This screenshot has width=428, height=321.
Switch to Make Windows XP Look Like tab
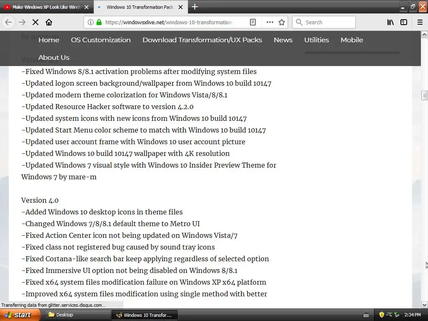(47, 7)
